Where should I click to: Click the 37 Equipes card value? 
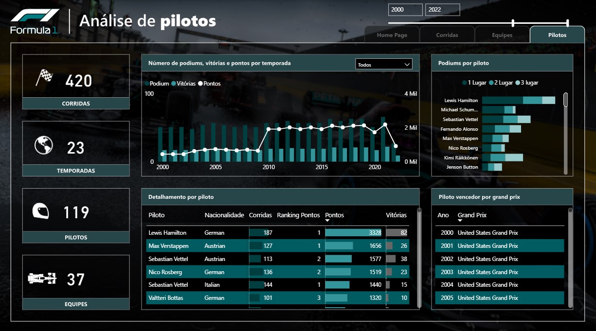[x=76, y=279]
